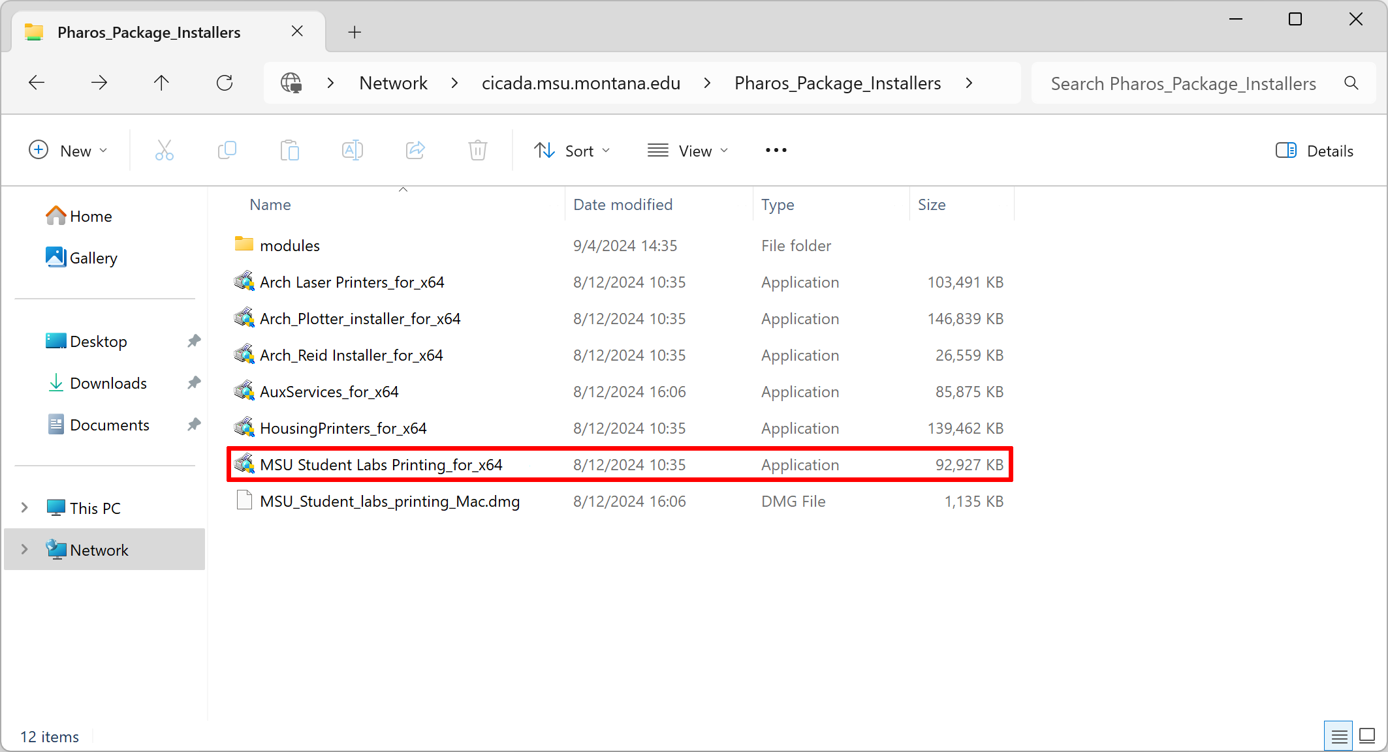Delete the selected file with the trash icon

click(x=477, y=150)
